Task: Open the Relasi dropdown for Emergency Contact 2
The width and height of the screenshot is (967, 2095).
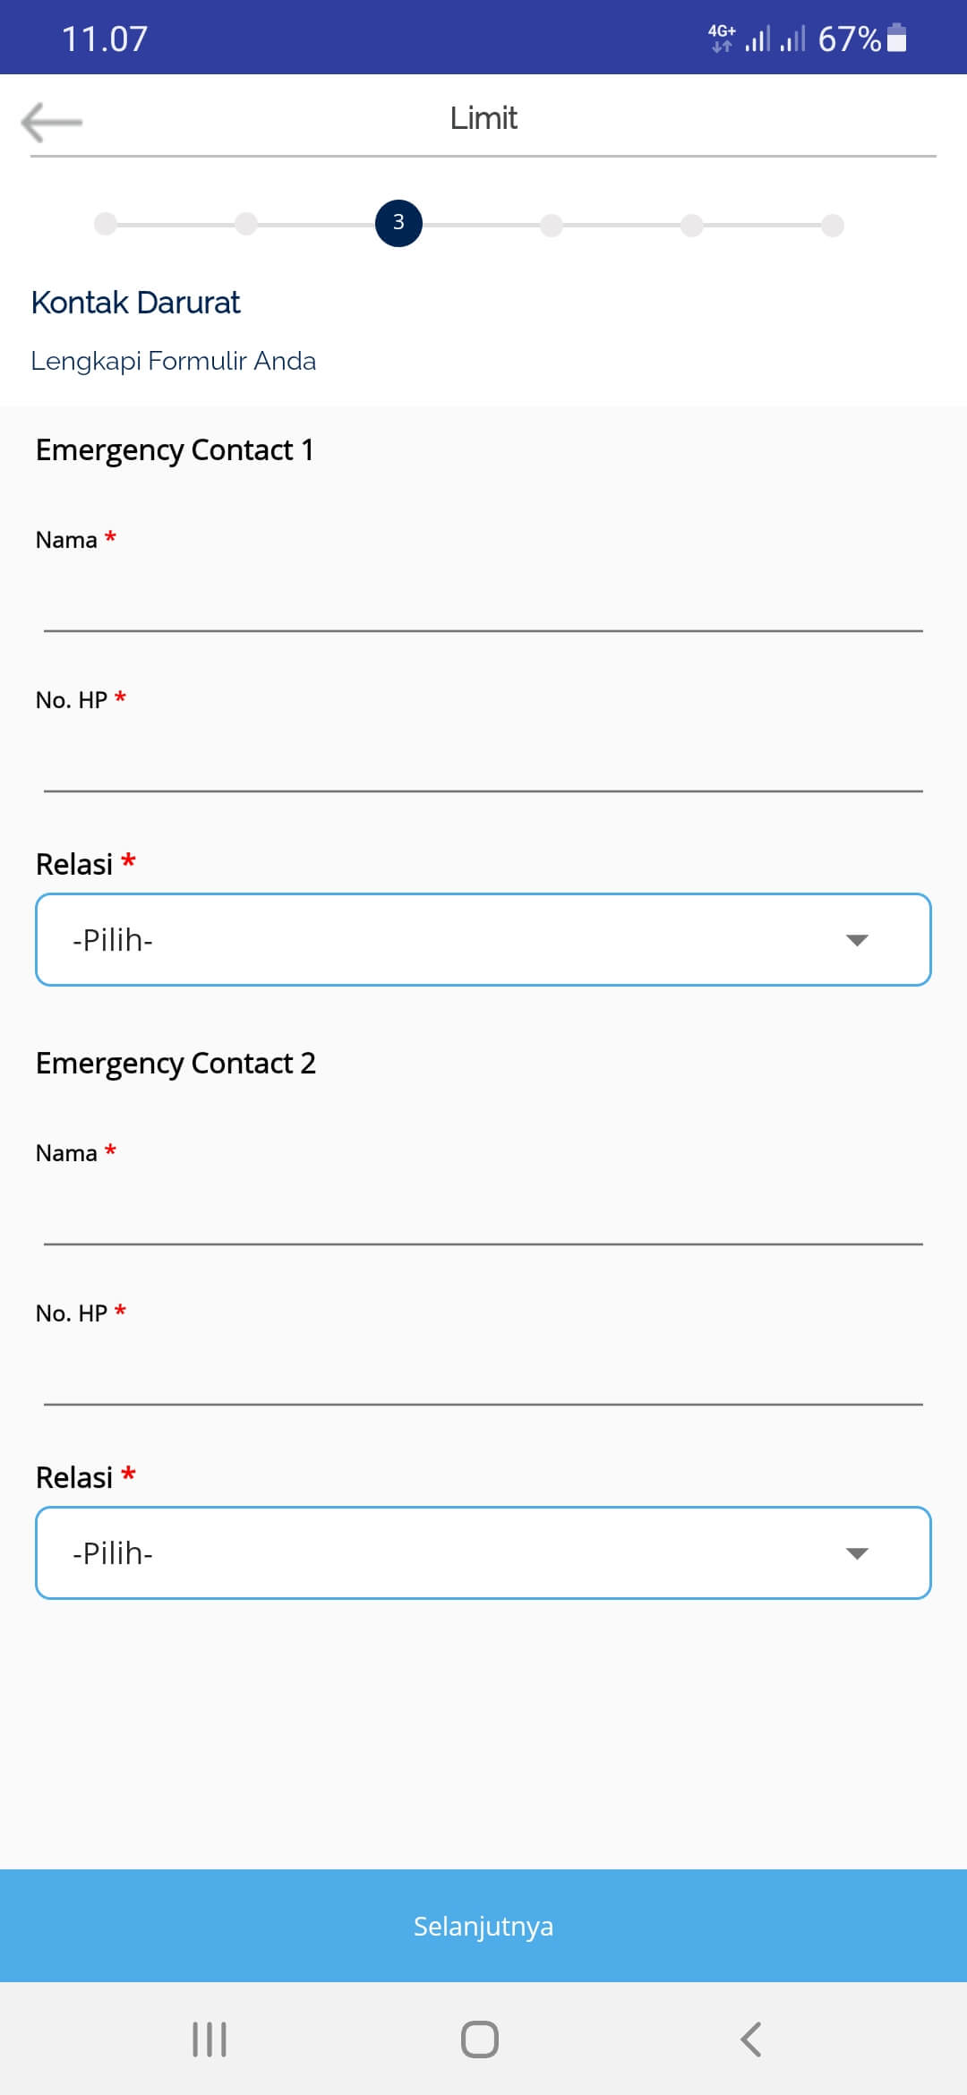Action: (483, 1553)
